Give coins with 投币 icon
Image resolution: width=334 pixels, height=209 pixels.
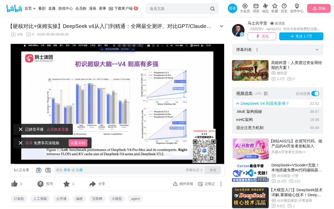[40, 184]
